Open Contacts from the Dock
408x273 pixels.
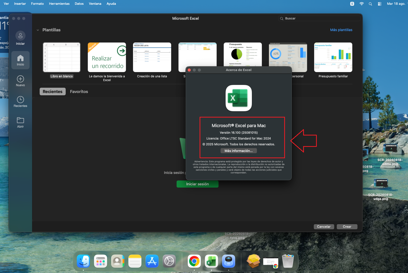click(118, 261)
